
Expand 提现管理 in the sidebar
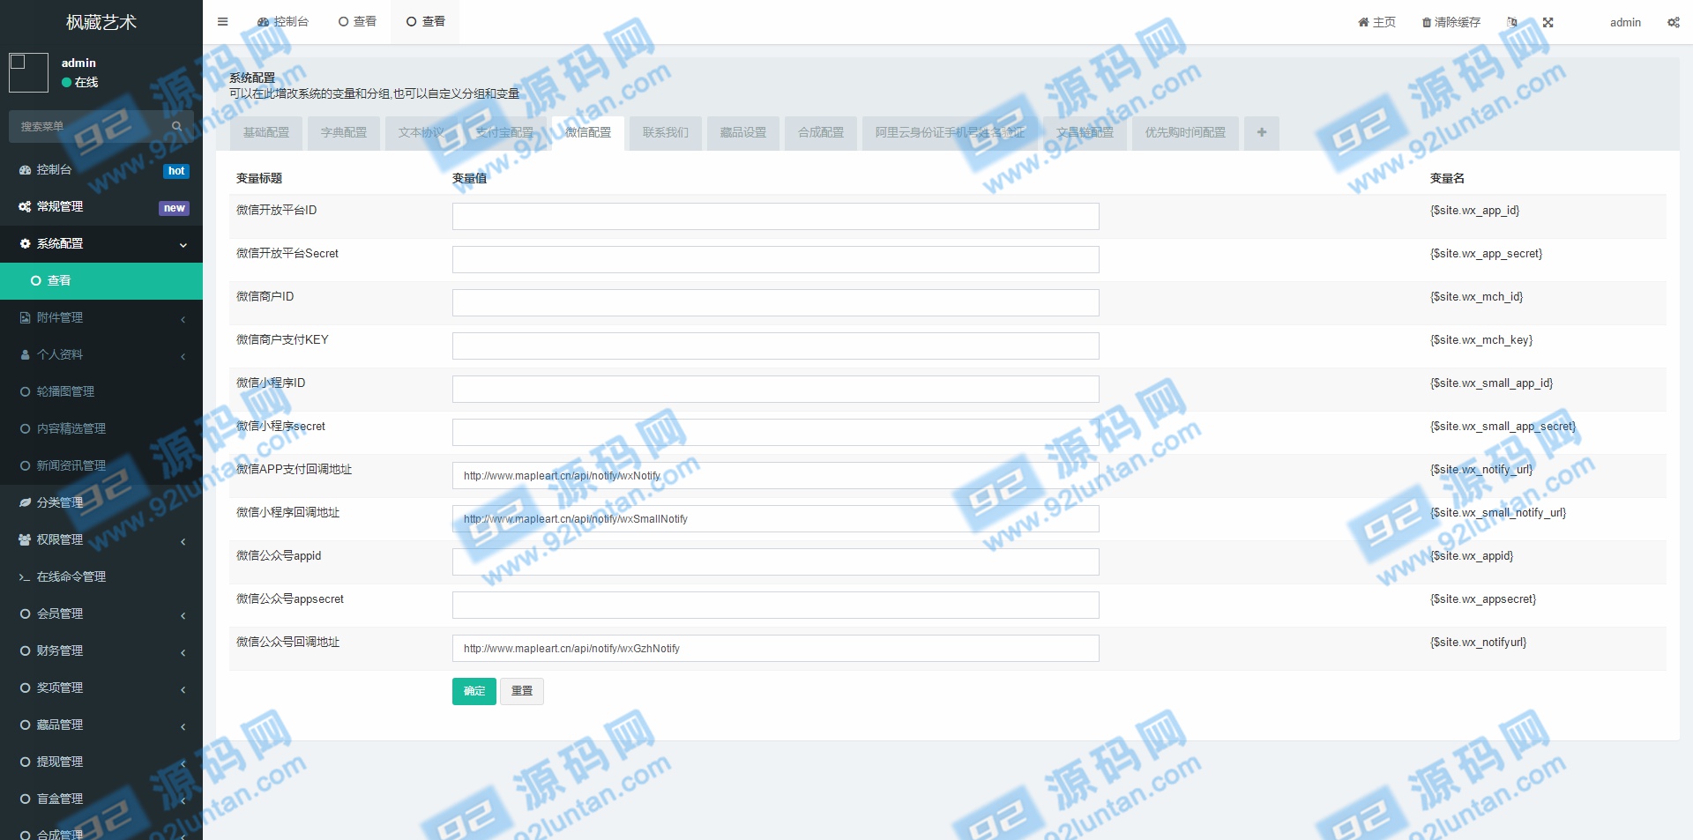pos(101,762)
